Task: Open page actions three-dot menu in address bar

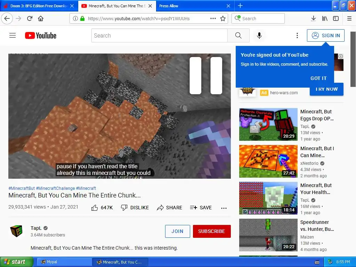Action: coord(213,18)
